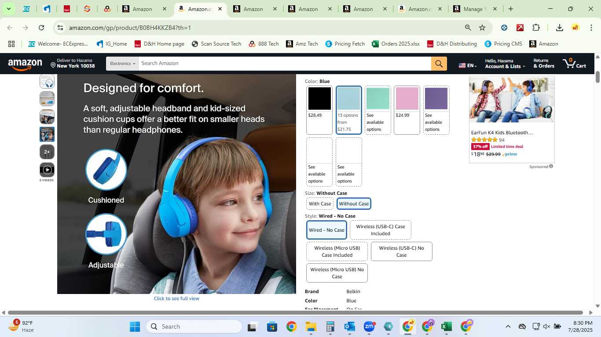Go to the Amazon home logo

tap(25, 65)
